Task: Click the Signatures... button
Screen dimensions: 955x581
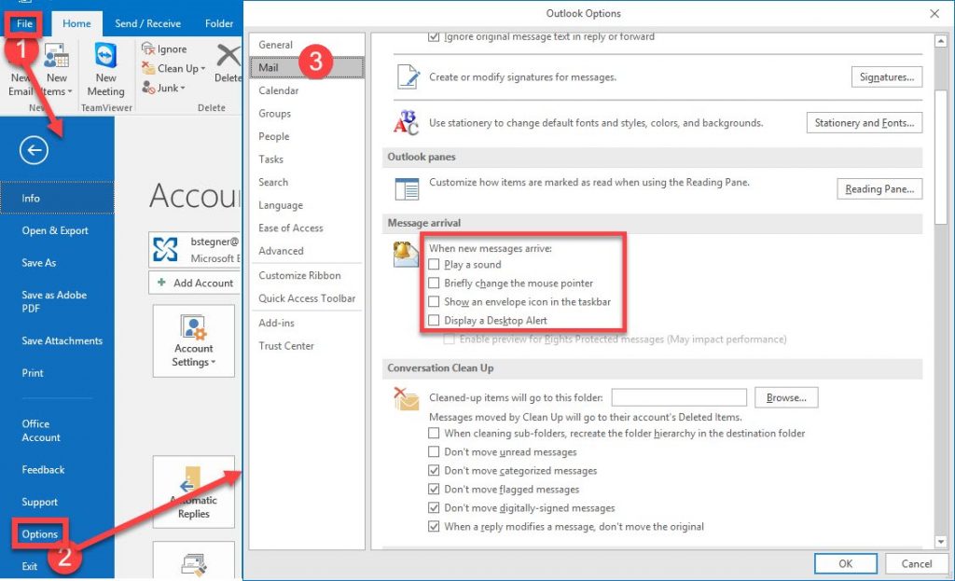Action: pos(887,77)
